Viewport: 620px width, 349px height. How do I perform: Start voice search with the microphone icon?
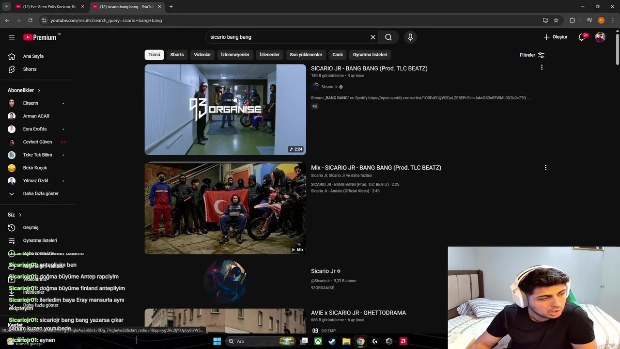point(410,37)
